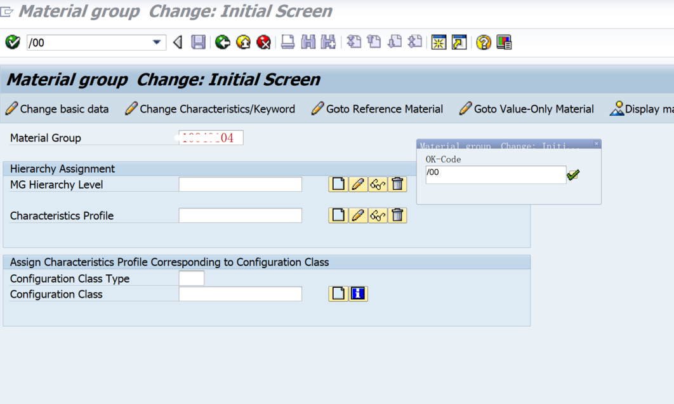The image size is (674, 404).
Task: Click the Change Characteristics/Keyword button
Action: [x=211, y=109]
